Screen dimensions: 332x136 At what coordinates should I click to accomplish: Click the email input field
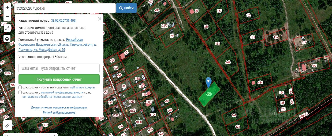pos(59,68)
